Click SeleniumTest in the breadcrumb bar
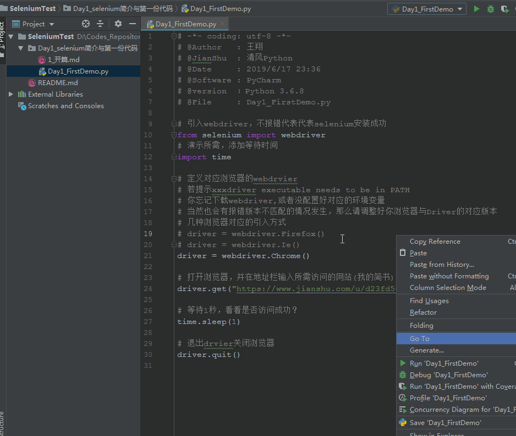516x436 pixels. tap(32, 9)
